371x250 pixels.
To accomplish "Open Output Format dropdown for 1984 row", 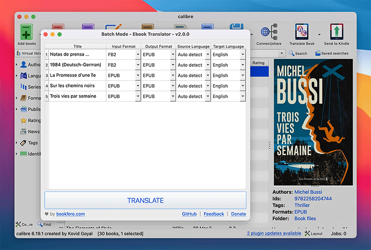I will pos(173,65).
